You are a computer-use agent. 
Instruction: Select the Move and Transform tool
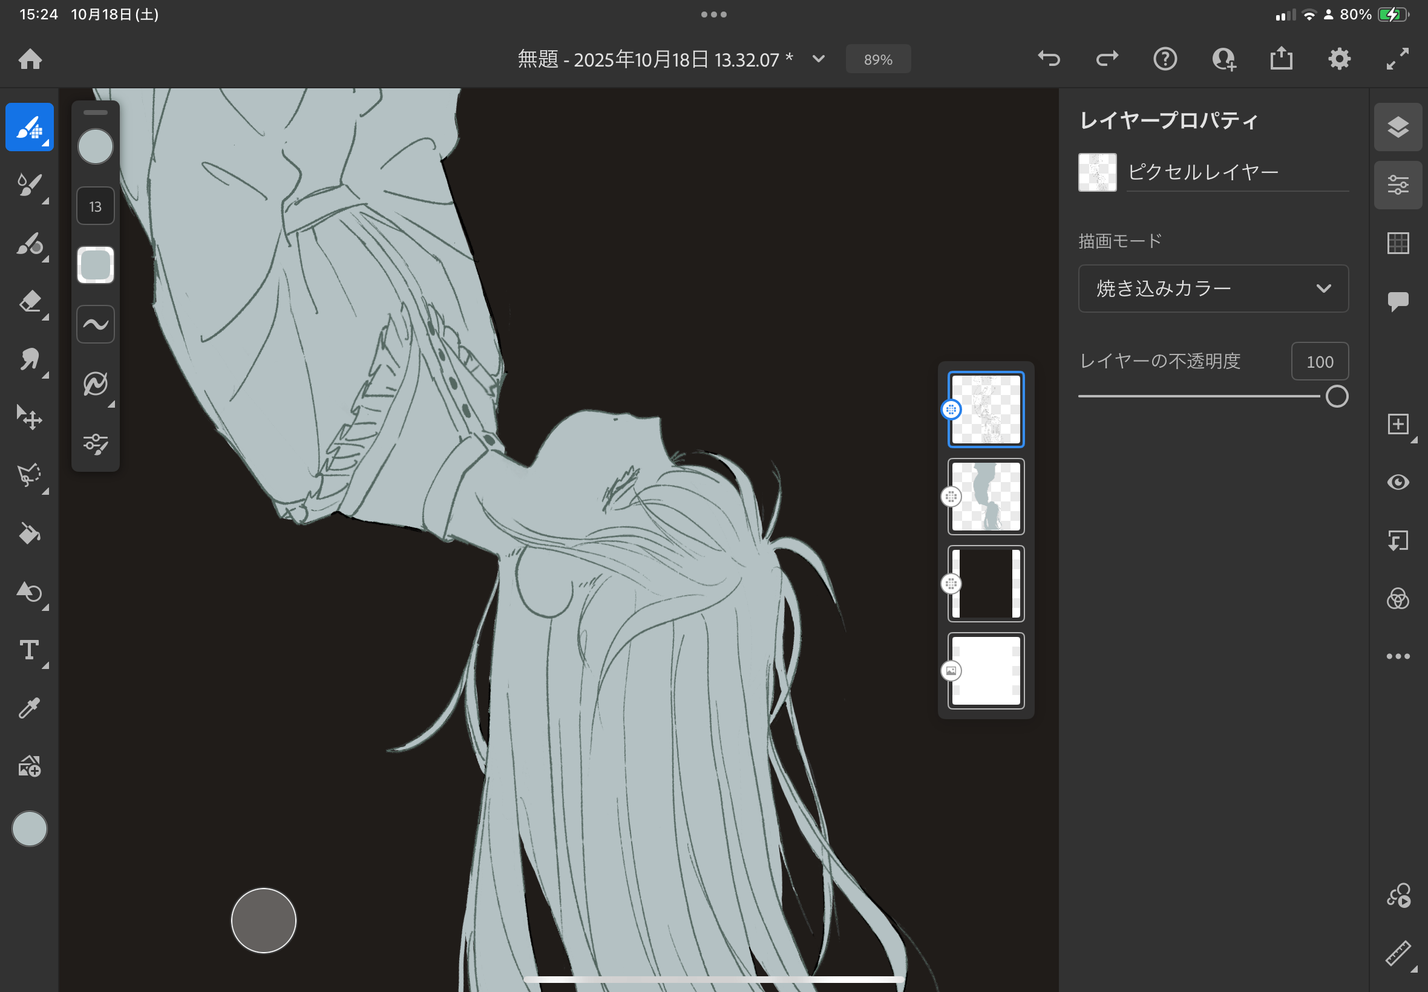click(x=29, y=417)
